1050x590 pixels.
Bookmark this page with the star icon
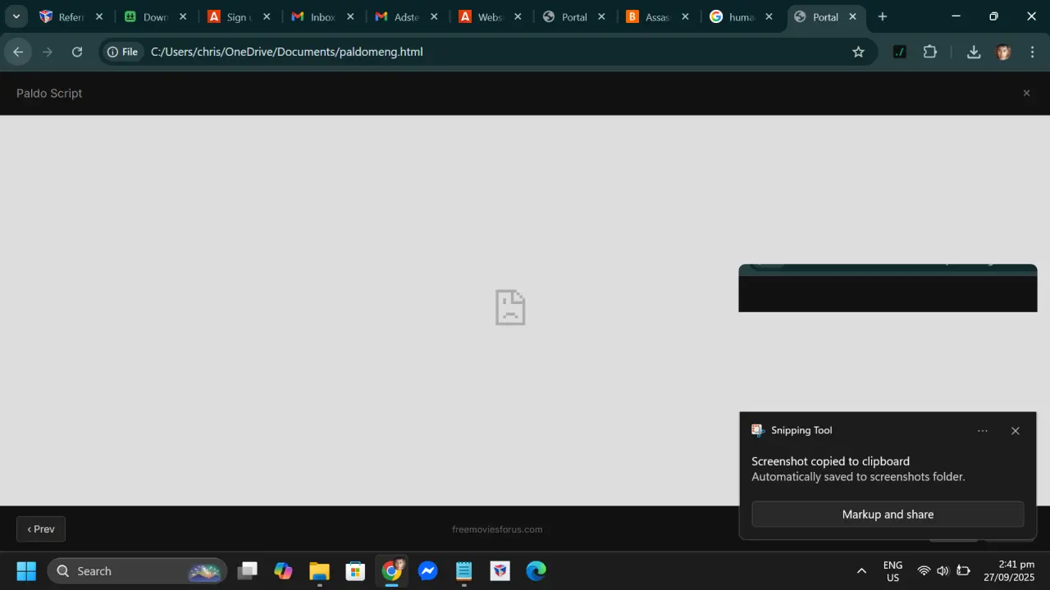[x=858, y=52]
